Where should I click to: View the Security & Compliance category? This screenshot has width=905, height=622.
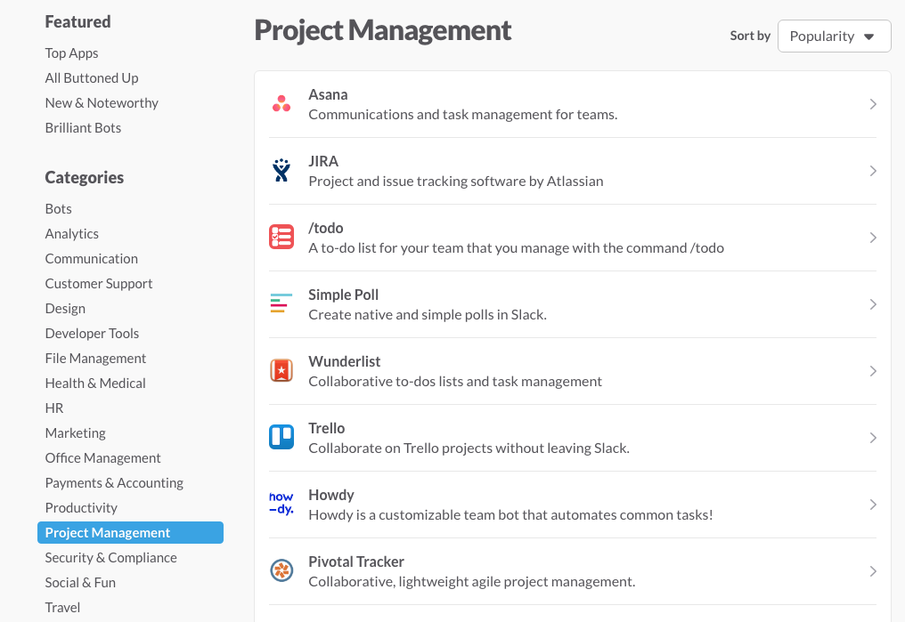tap(110, 557)
